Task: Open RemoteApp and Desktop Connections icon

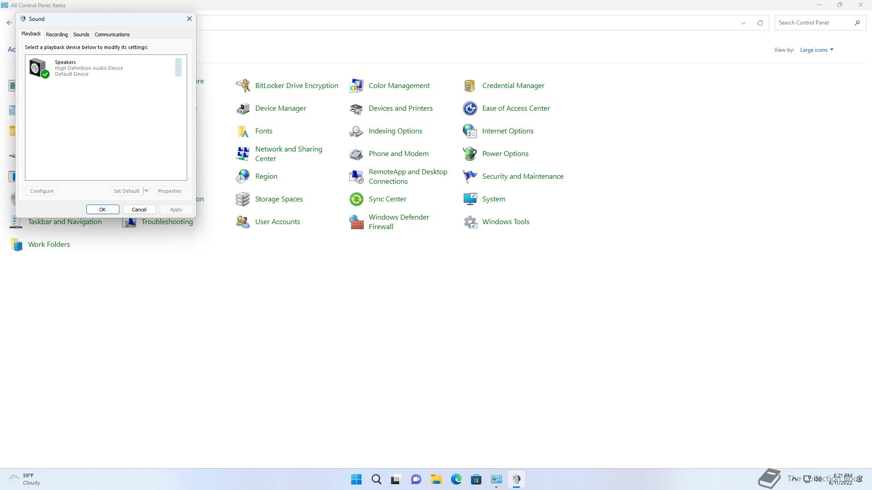Action: point(357,176)
